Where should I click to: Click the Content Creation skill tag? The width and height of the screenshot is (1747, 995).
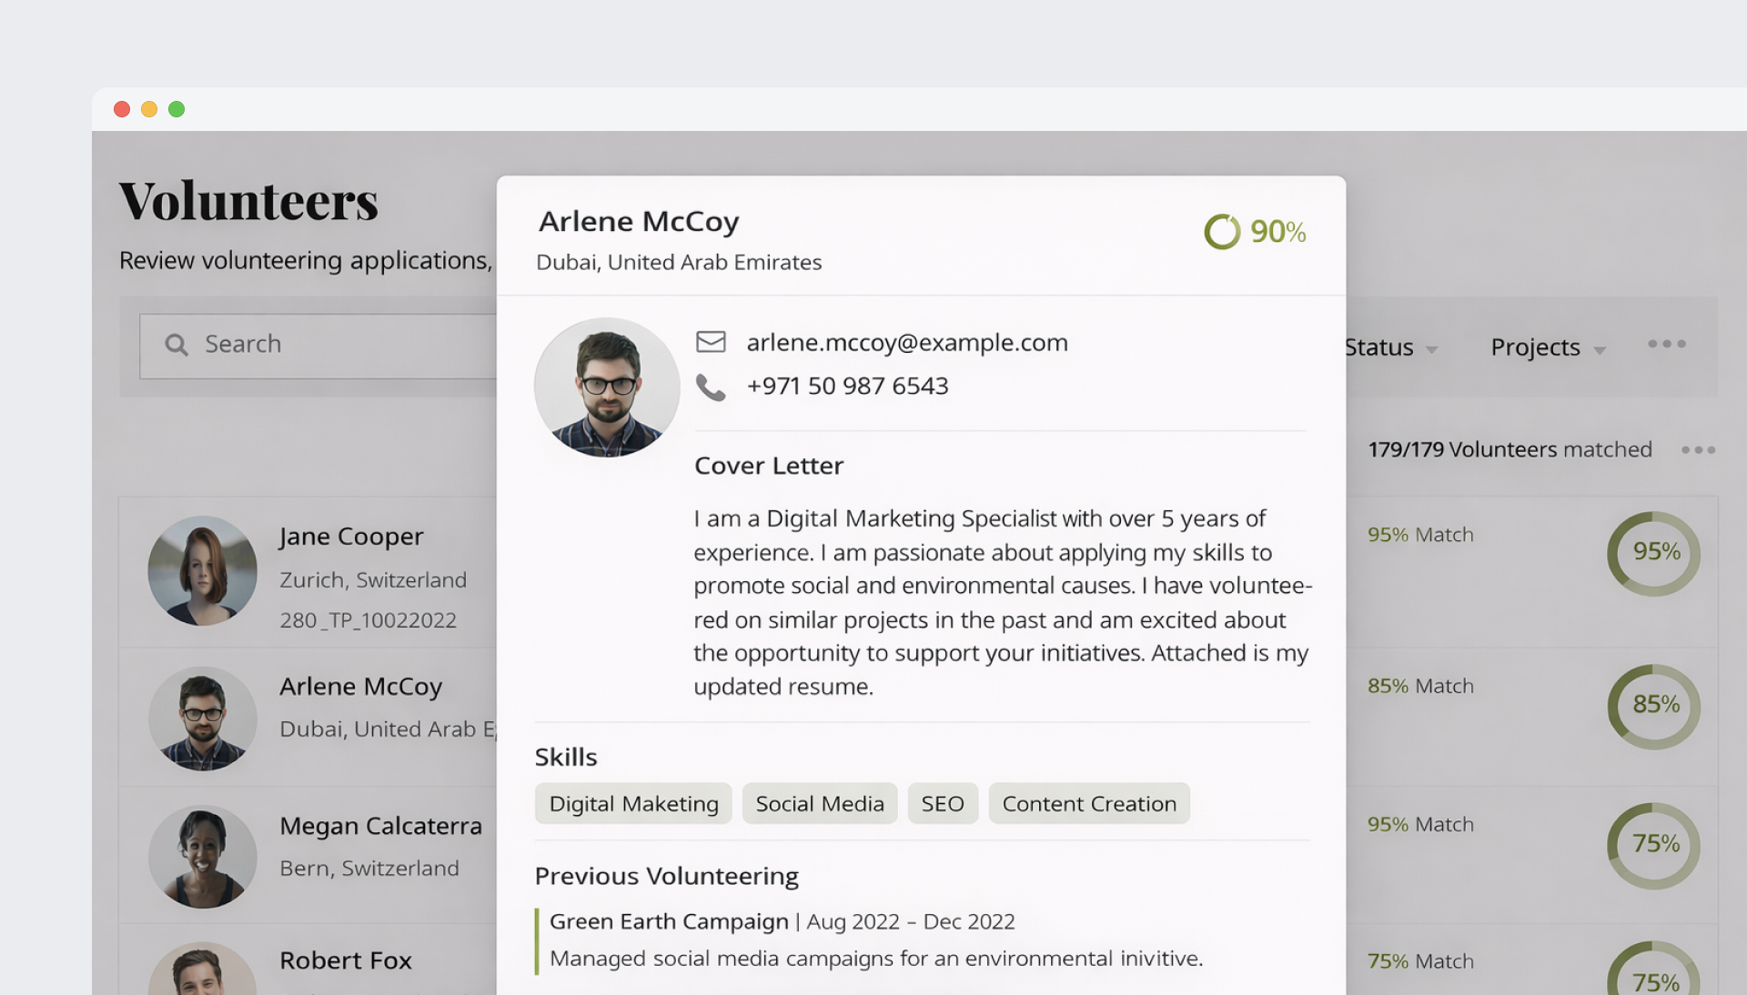coord(1088,804)
